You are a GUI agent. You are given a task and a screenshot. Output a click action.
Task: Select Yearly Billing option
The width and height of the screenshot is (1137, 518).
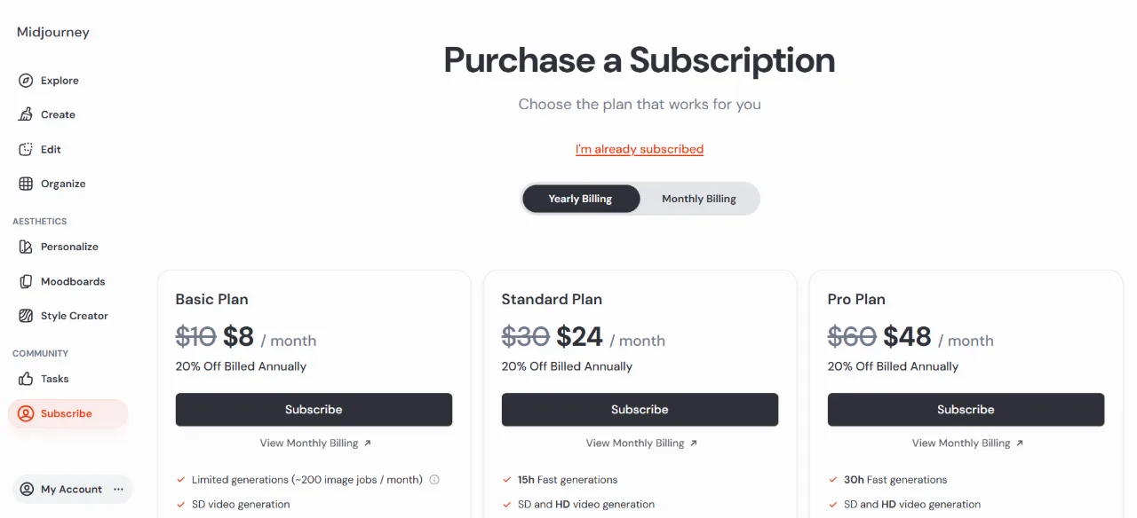point(580,199)
